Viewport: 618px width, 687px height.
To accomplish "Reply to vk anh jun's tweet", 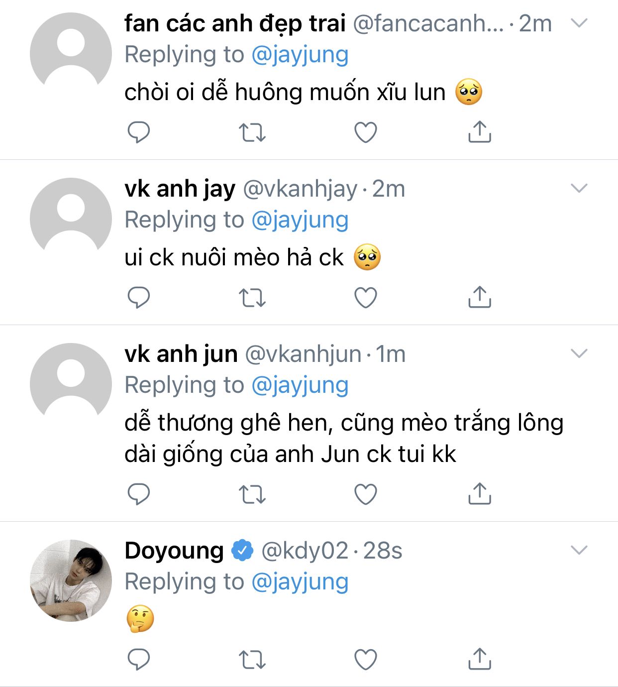I will [139, 494].
